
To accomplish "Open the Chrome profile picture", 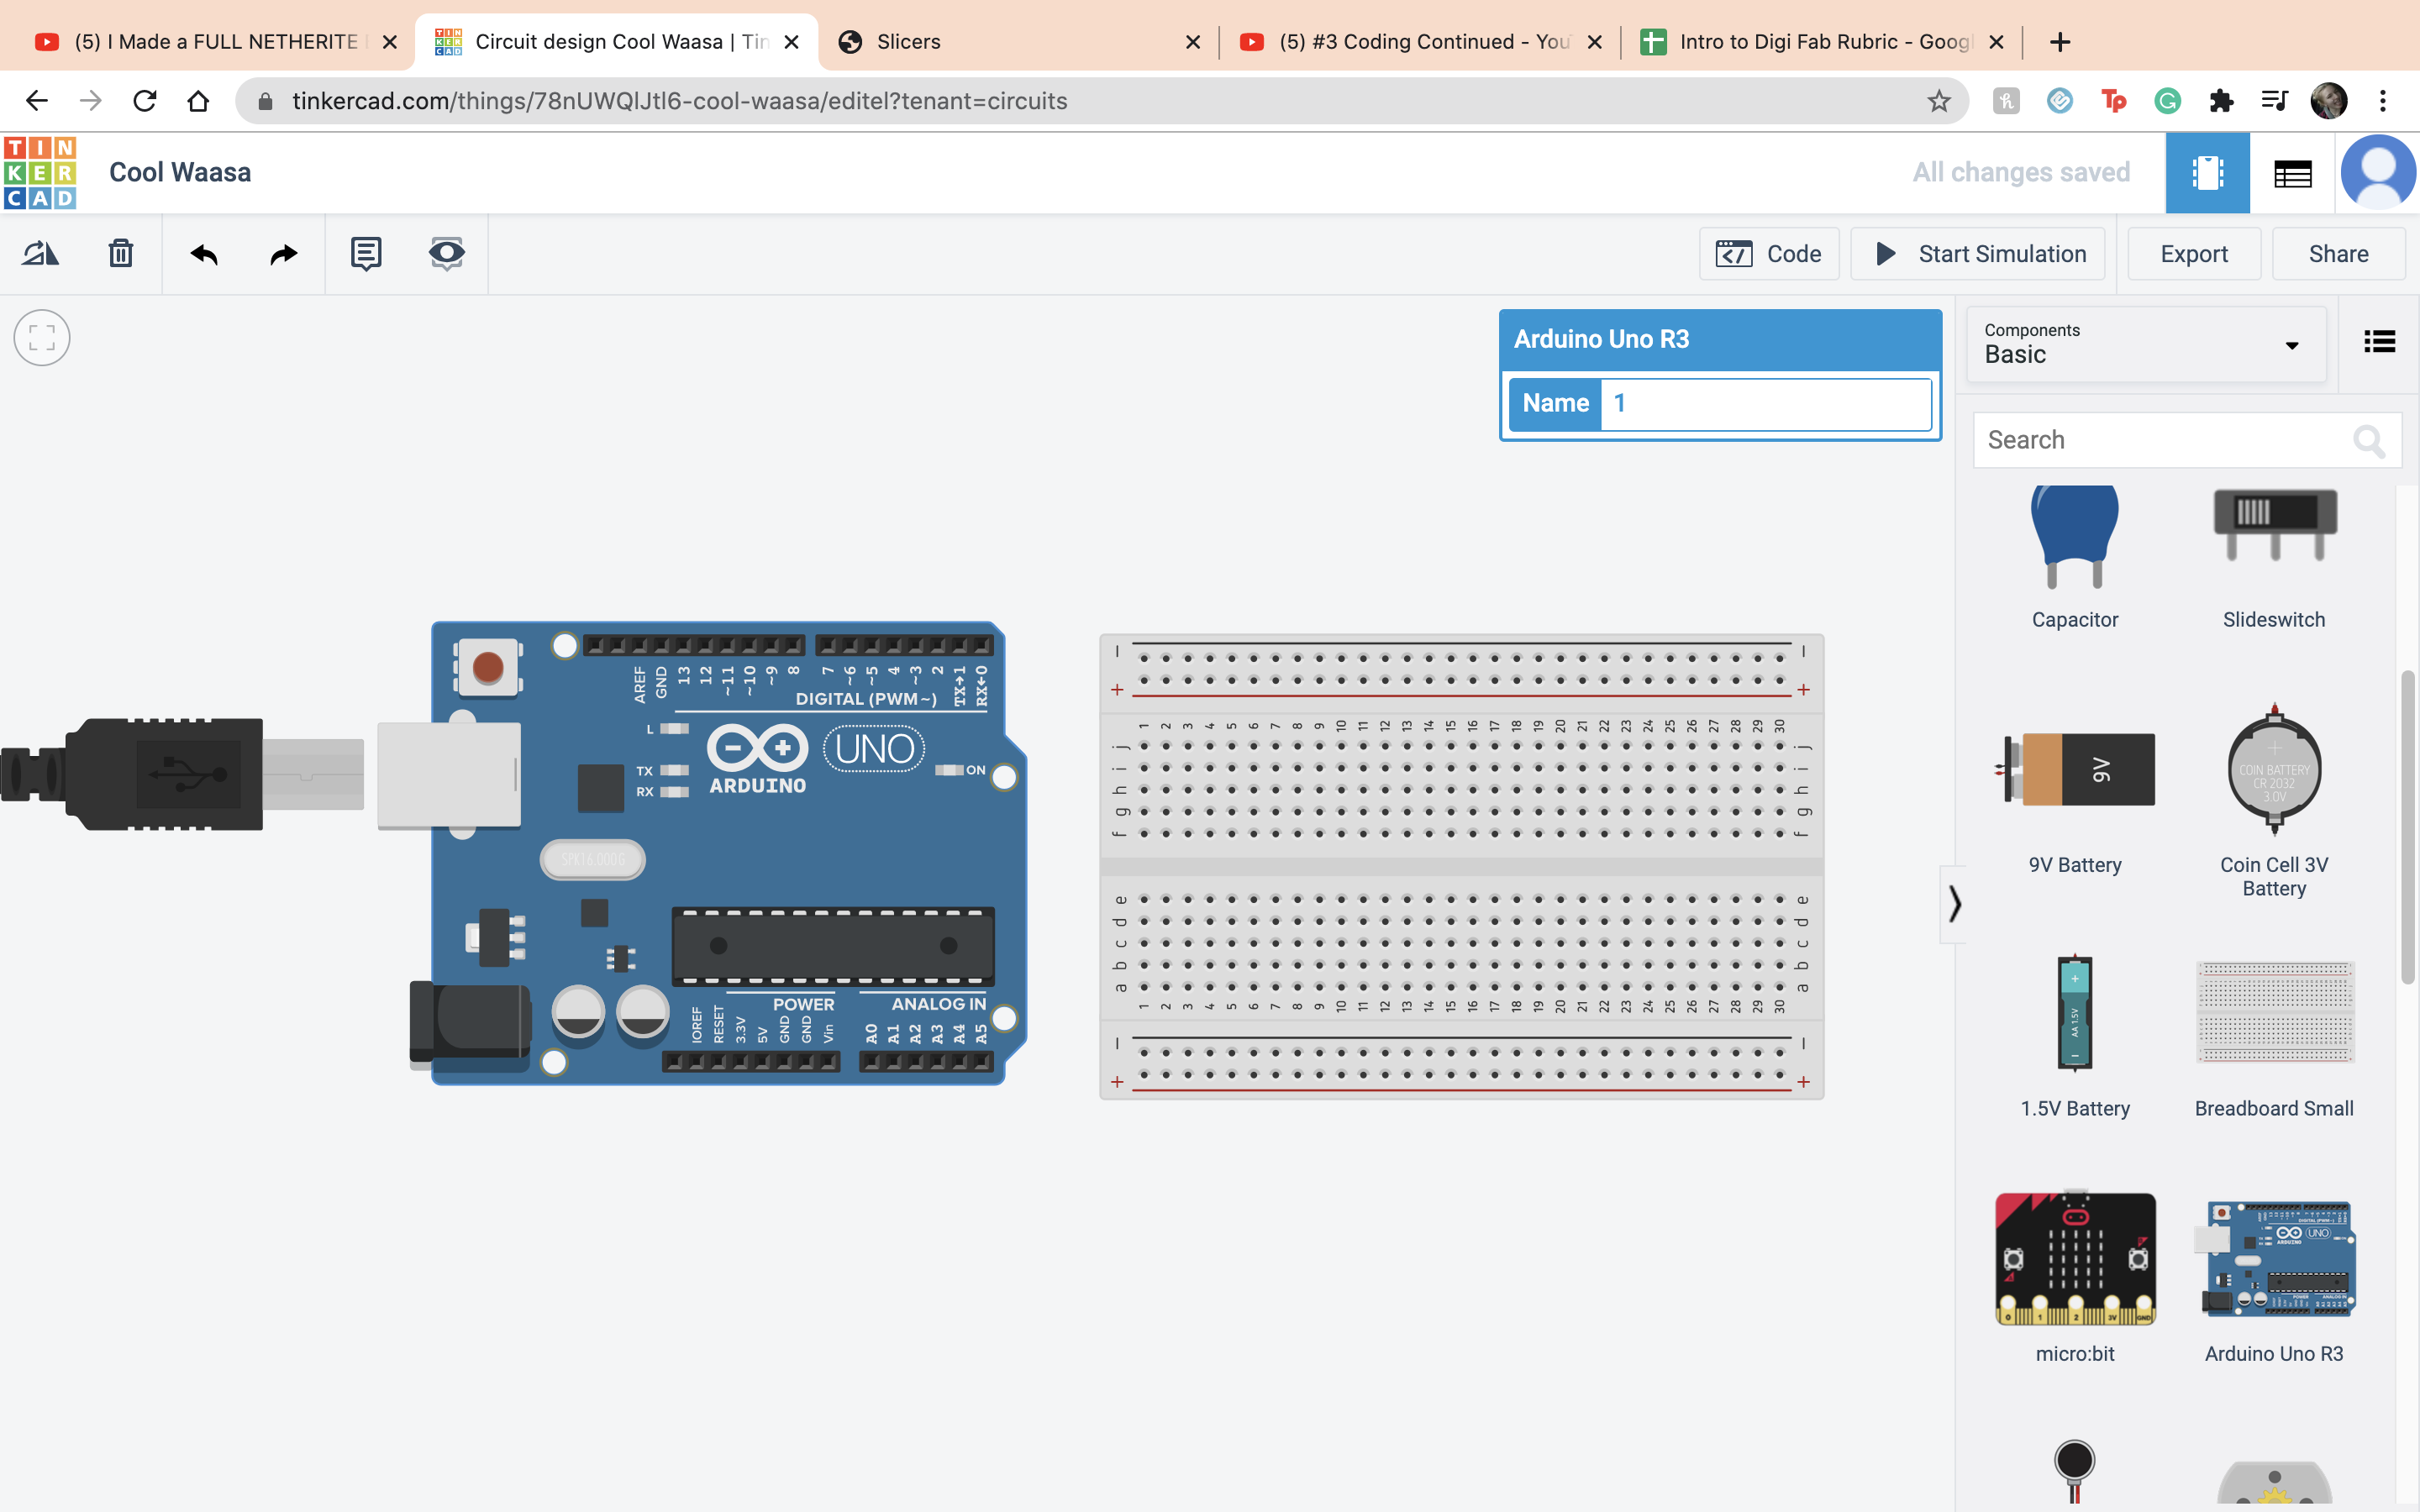I will click(x=2328, y=101).
